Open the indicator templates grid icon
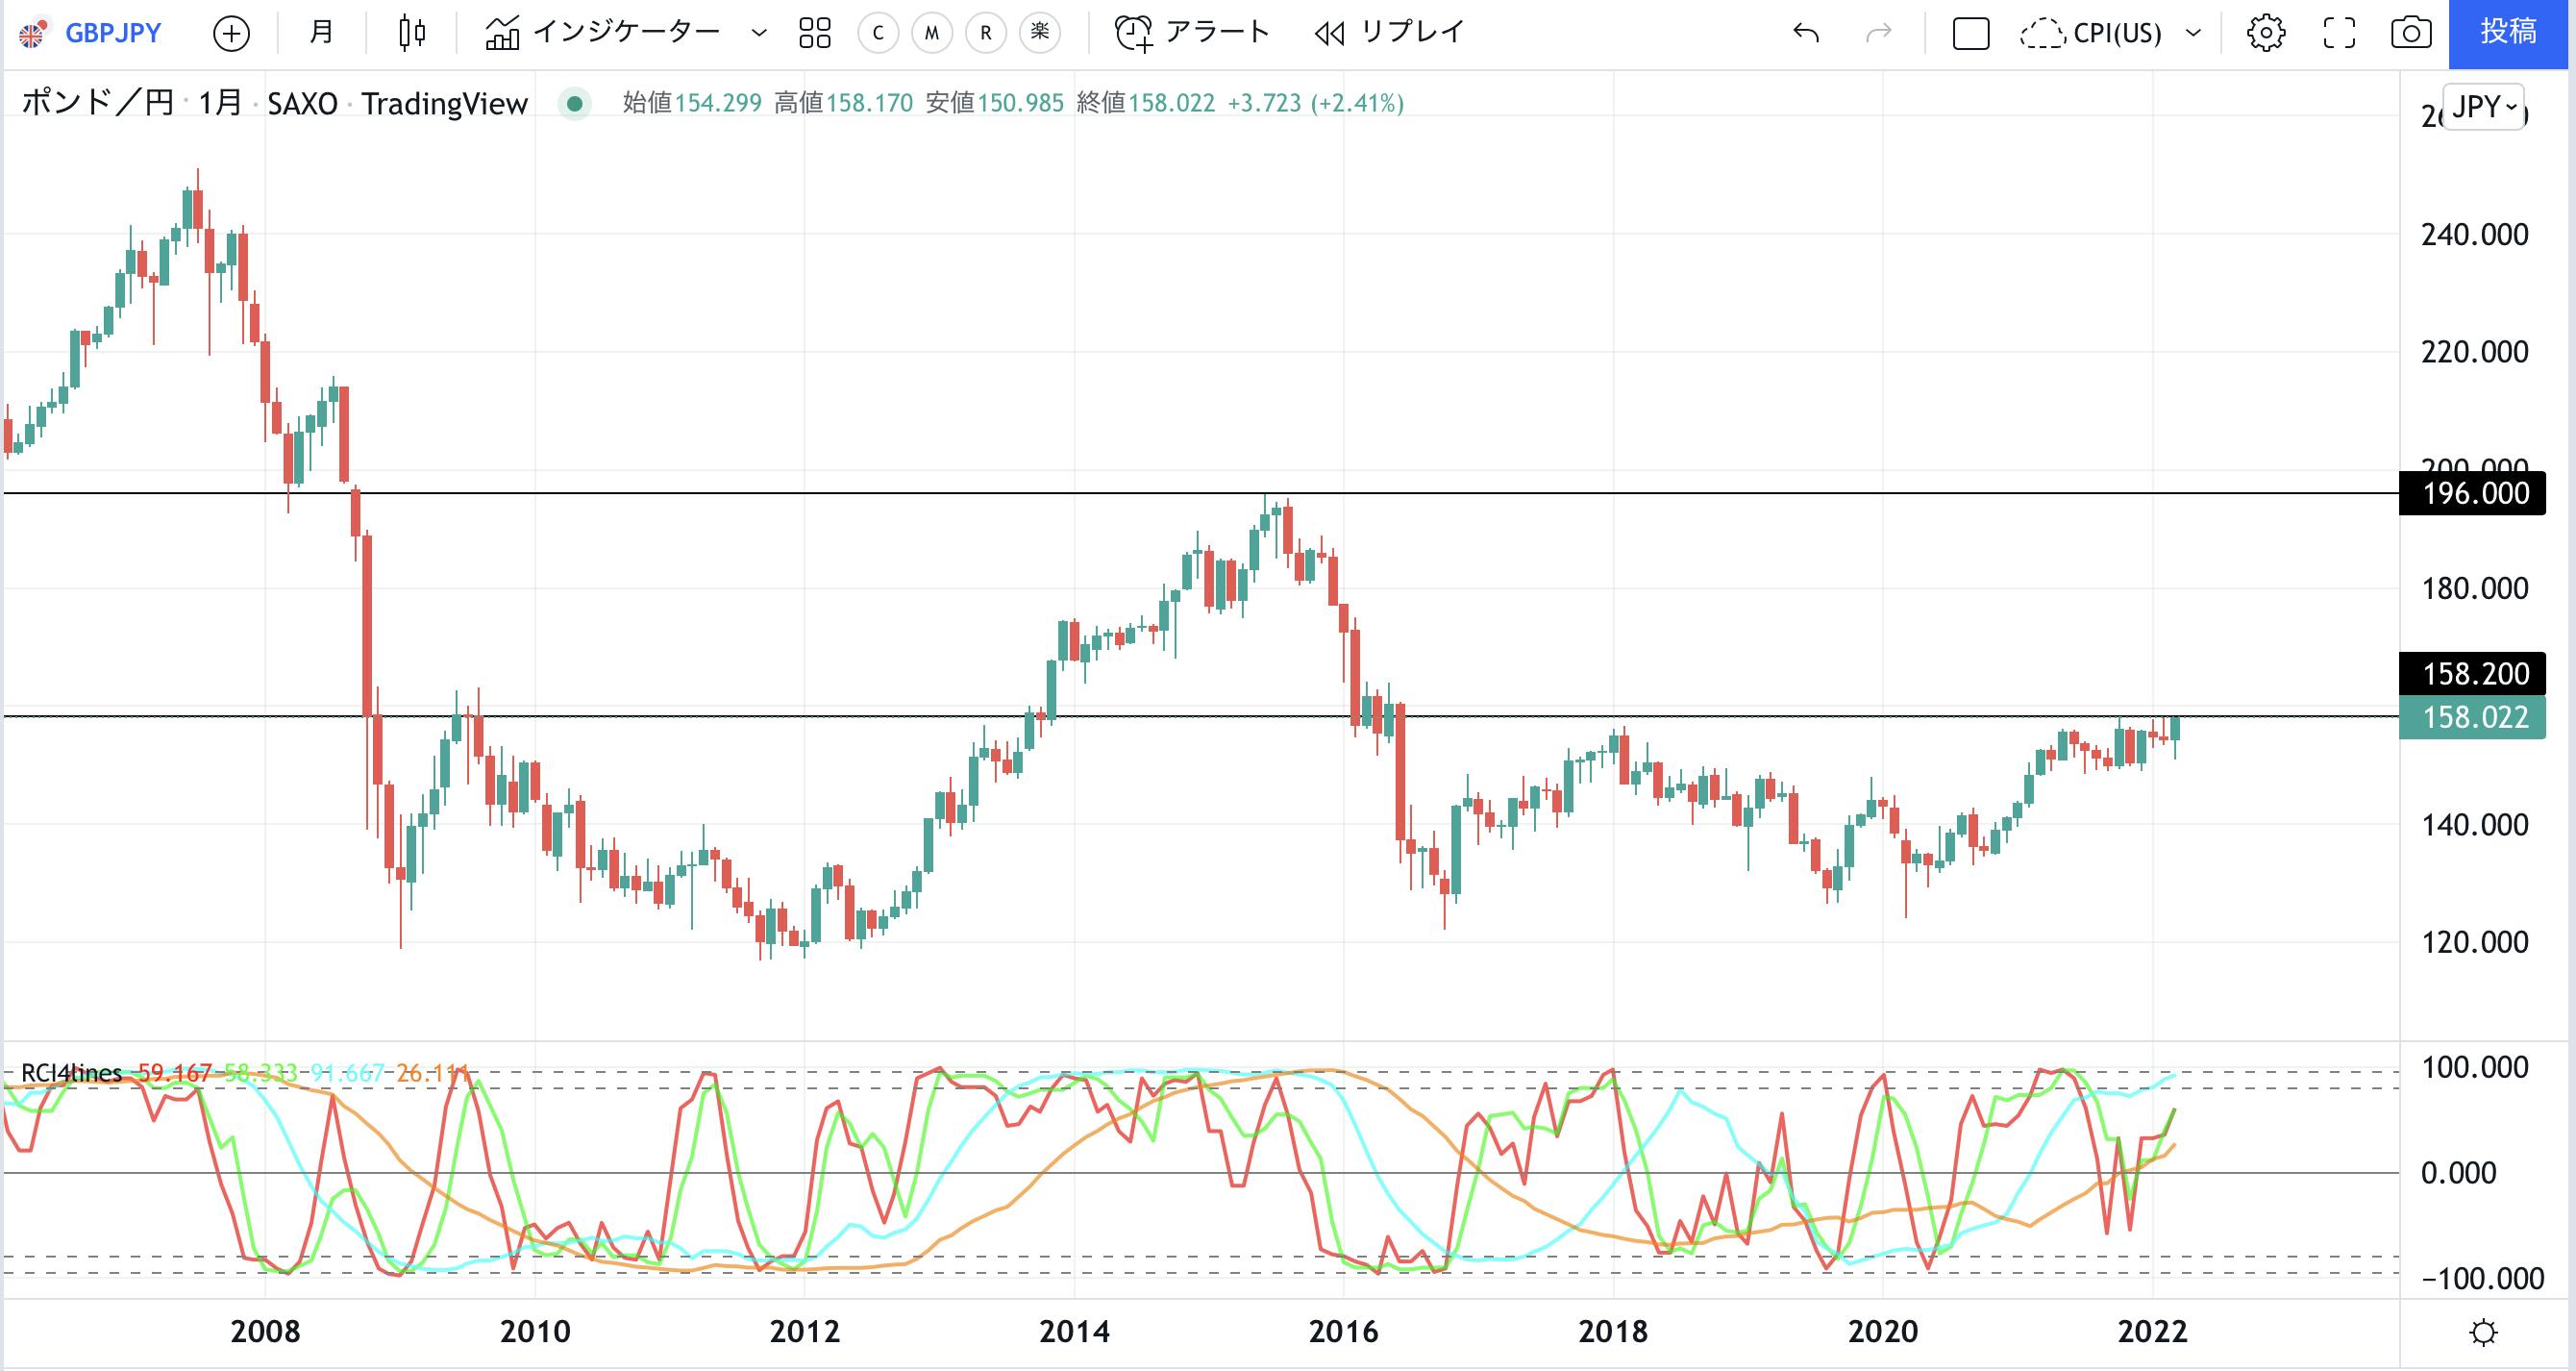Image resolution: width=2576 pixels, height=1371 pixels. click(815, 33)
